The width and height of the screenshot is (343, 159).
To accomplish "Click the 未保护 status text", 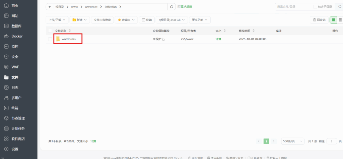I will (x=157, y=39).
